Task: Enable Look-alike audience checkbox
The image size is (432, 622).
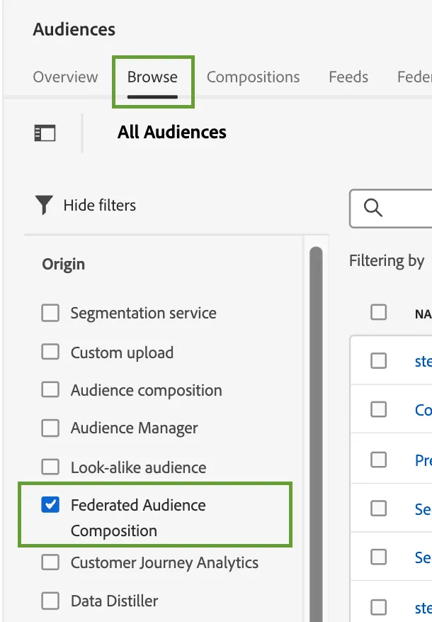Action: click(50, 467)
